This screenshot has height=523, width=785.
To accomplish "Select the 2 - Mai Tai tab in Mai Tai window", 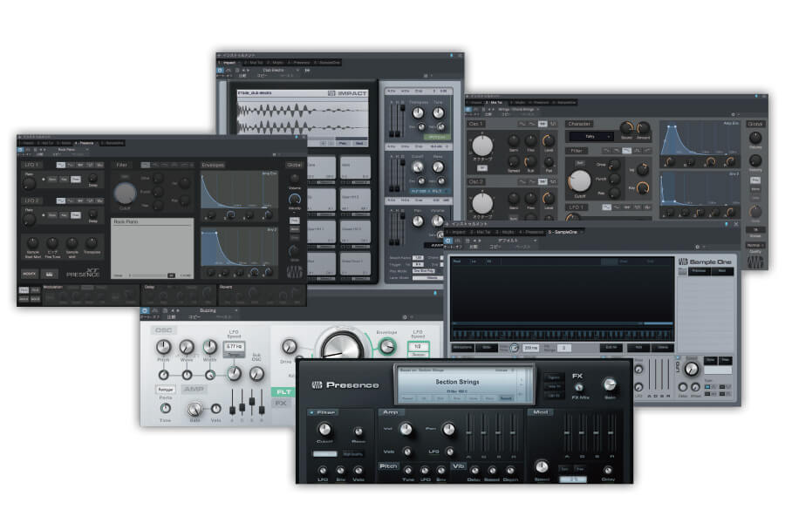I will click(494, 103).
